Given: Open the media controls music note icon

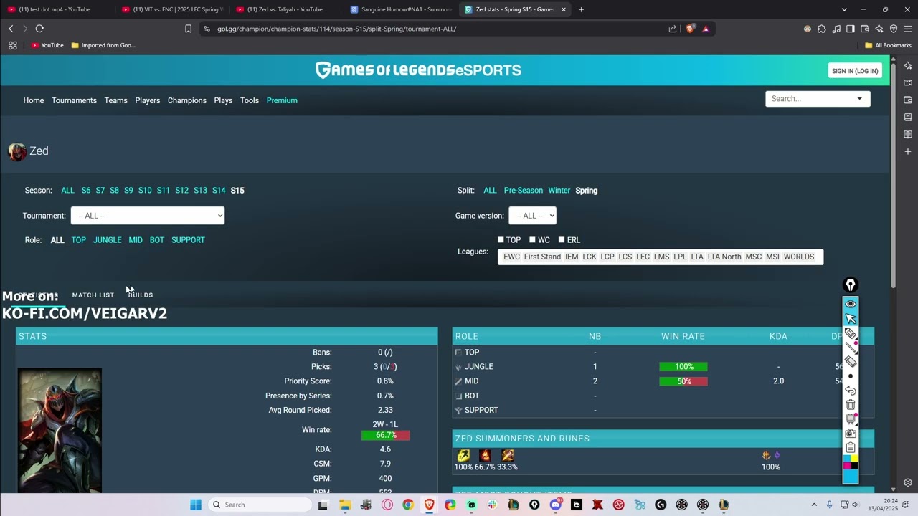Looking at the screenshot, I should [x=836, y=29].
